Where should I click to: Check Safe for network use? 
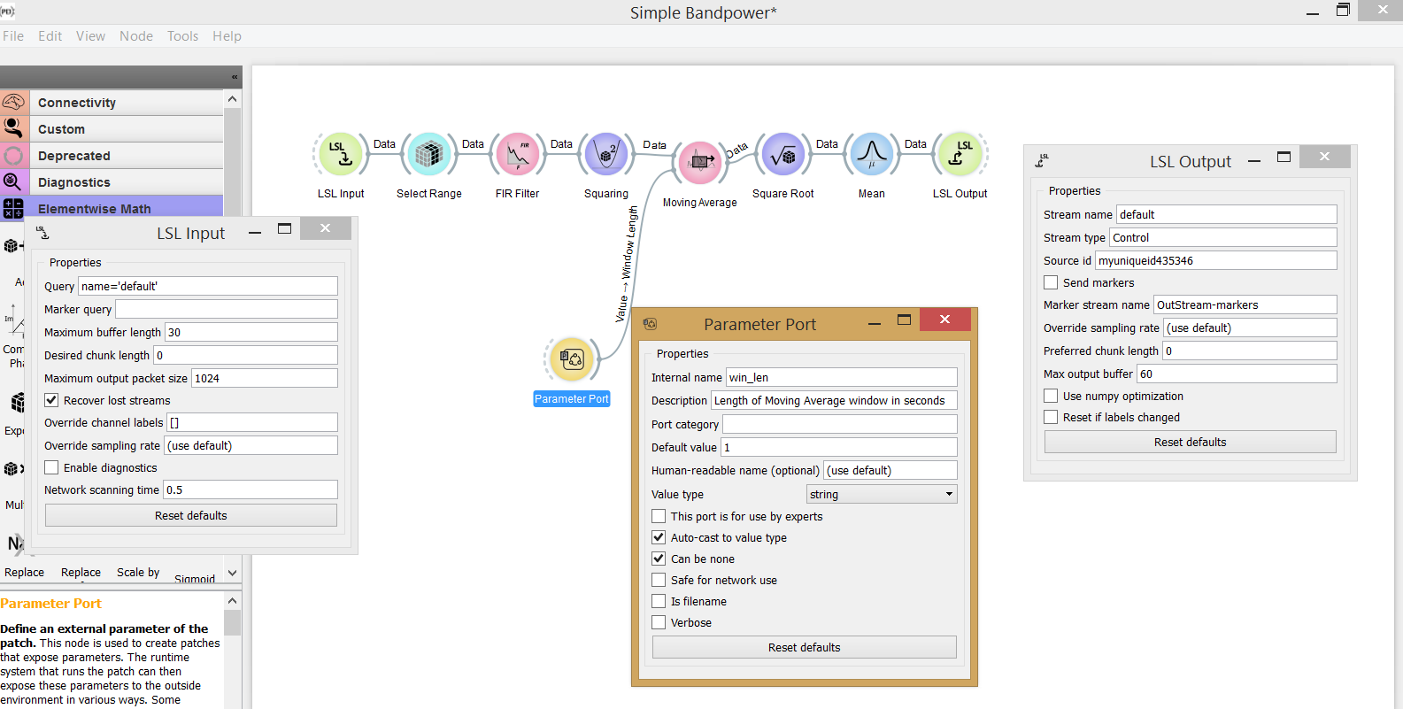[x=659, y=580]
